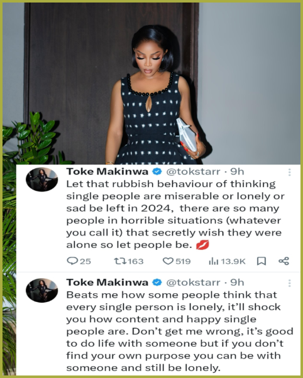Open Toke Makinwa name on first tweet
Image resolution: width=303 pixels, height=378 pixels.
pyautogui.click(x=107, y=171)
